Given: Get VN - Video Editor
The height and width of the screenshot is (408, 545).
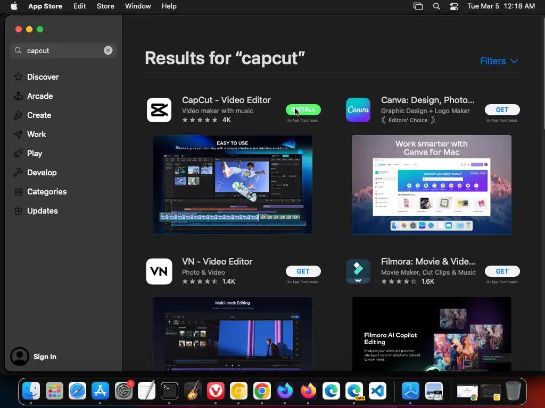Looking at the screenshot, I should tap(303, 271).
